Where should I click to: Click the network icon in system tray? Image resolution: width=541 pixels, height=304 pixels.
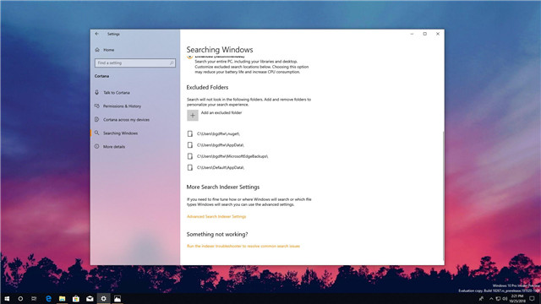(498, 298)
